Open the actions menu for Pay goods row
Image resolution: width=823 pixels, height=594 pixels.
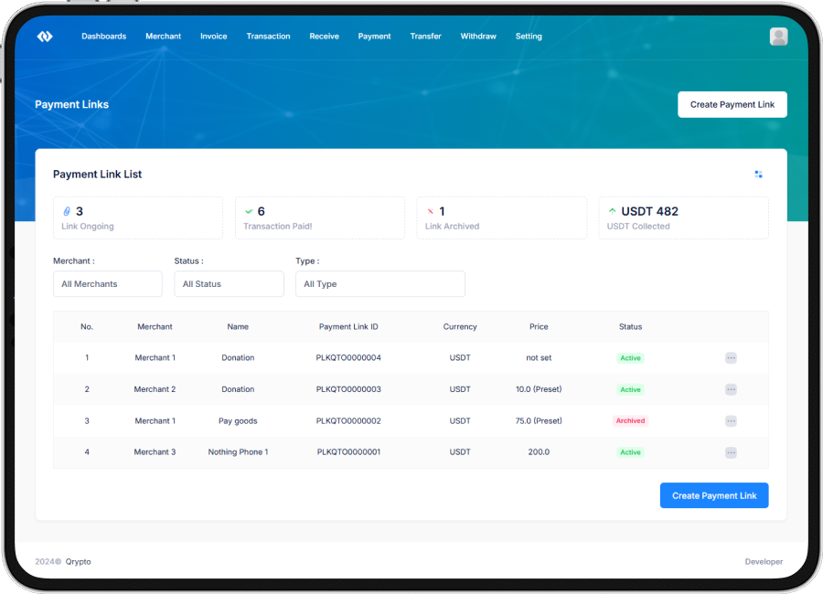731,421
